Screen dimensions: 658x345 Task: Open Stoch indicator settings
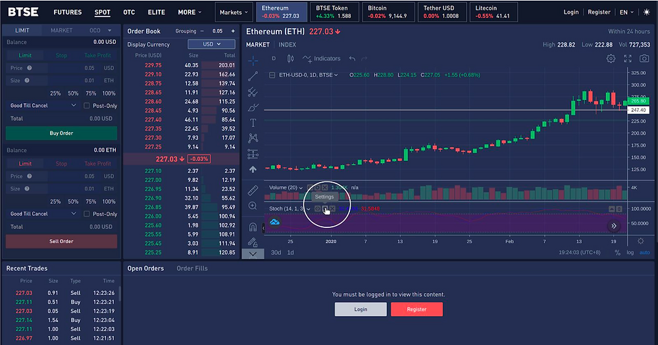coord(325,209)
